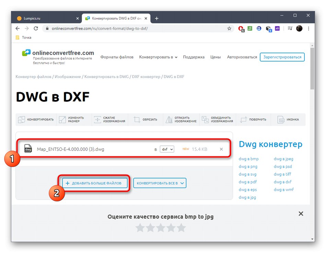This screenshot has height=253, width=326.
Task: Open dwg в psd link
Action: pos(283,167)
